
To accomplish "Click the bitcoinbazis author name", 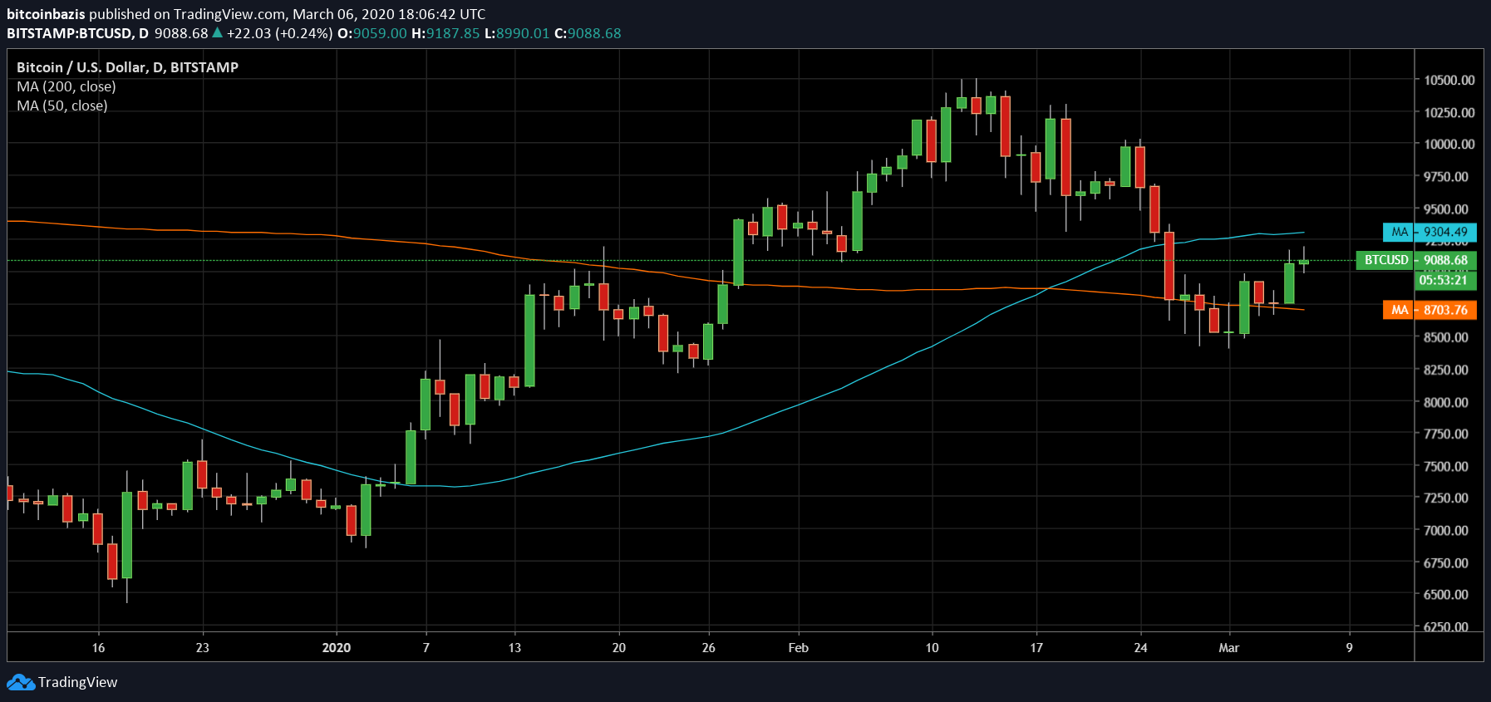I will point(46,14).
